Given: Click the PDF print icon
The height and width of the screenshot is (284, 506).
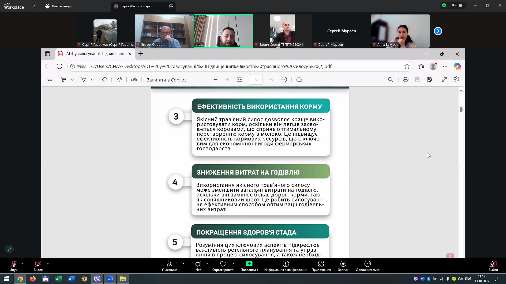Looking at the screenshot, I should (406, 79).
